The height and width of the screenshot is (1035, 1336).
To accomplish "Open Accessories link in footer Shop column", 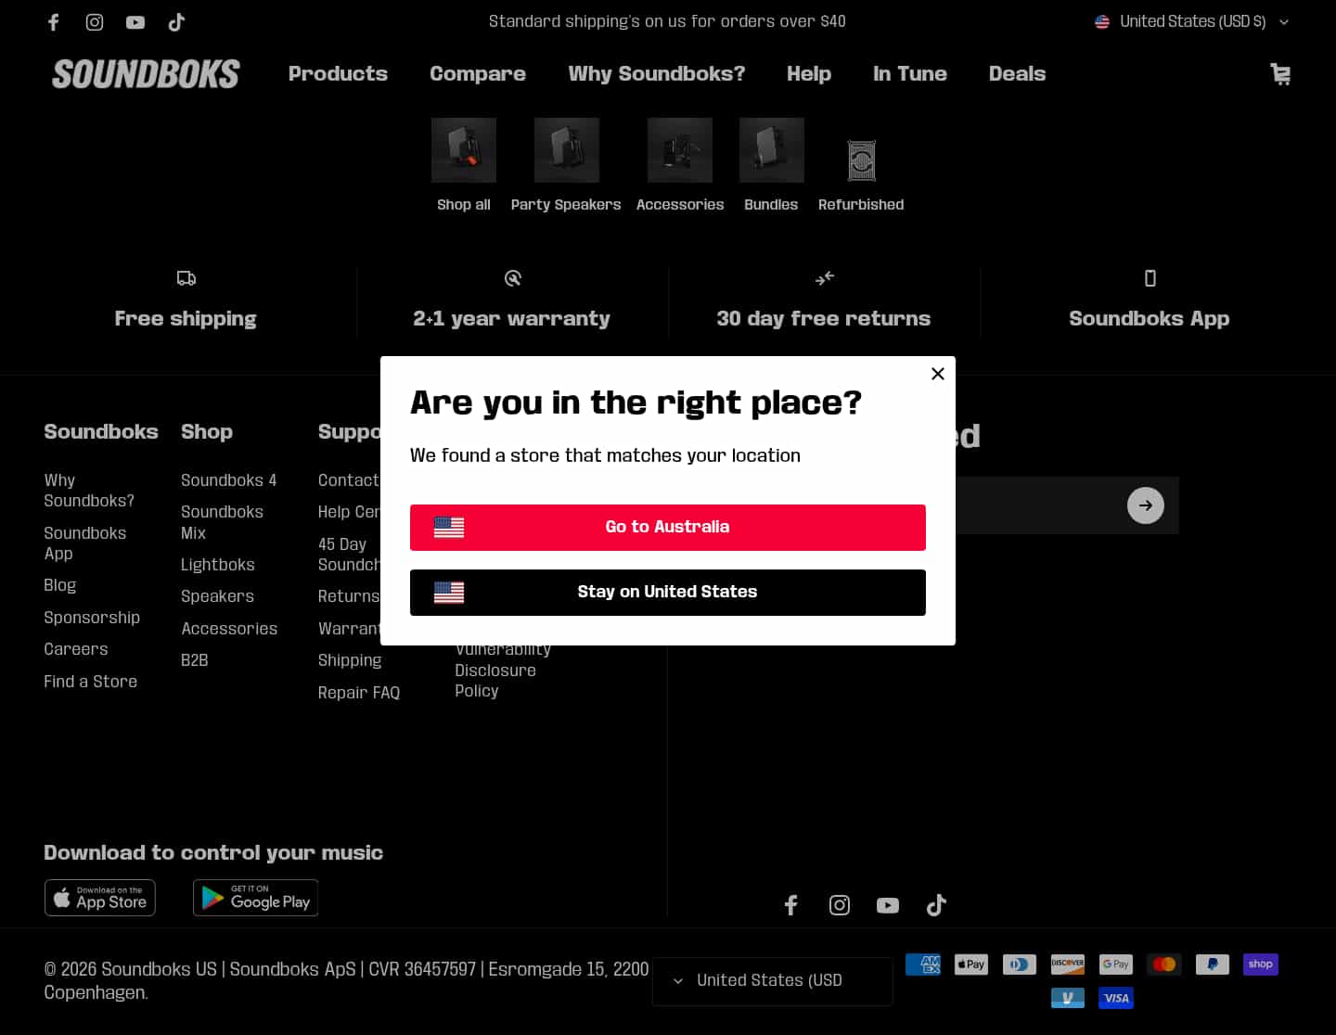I will pyautogui.click(x=229, y=629).
